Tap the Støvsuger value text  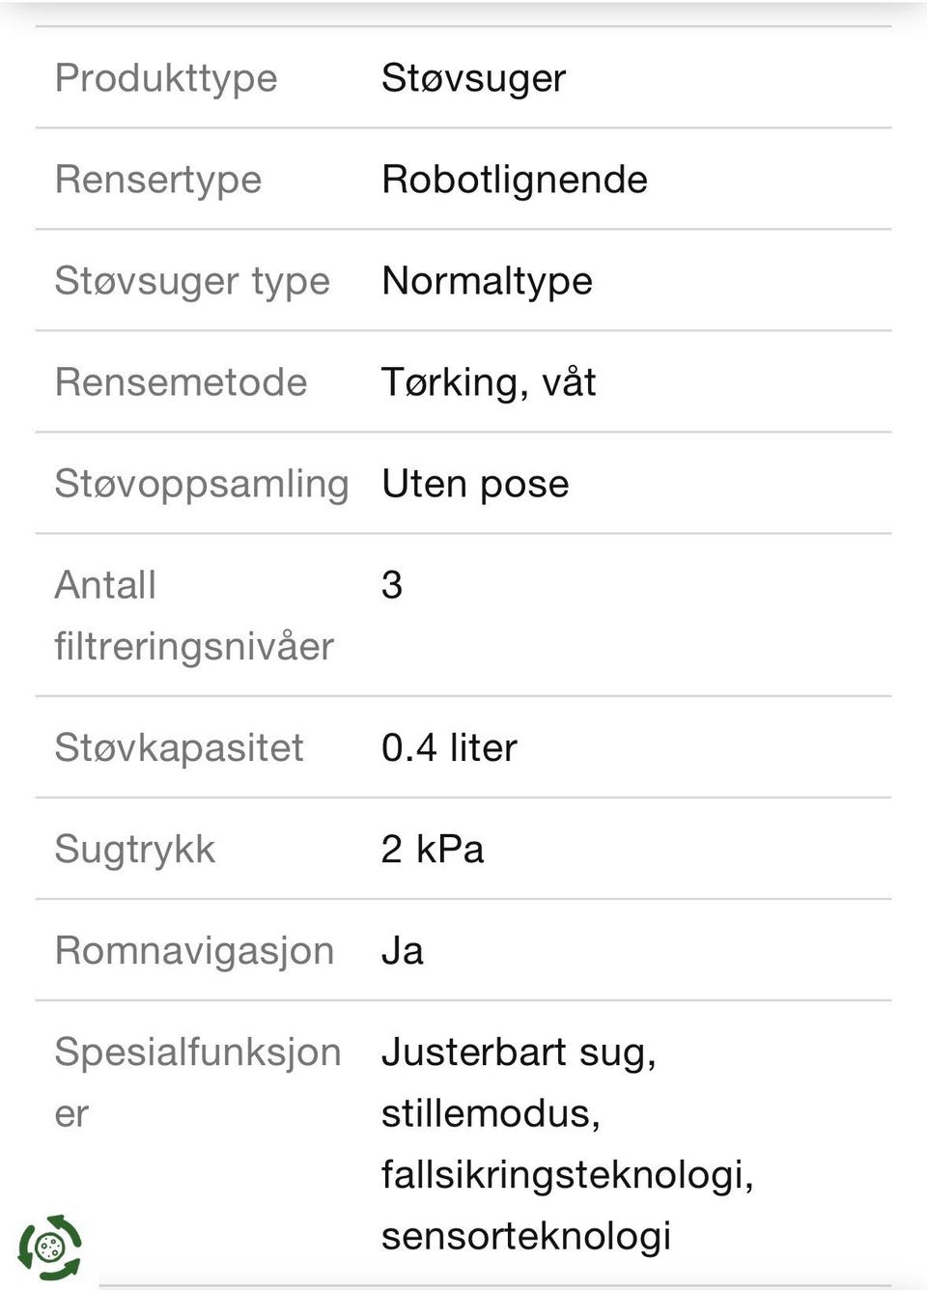(x=473, y=78)
